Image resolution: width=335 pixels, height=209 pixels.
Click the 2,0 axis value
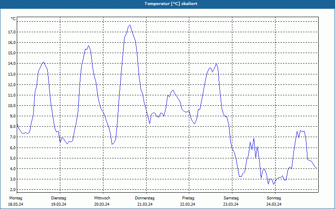tap(13, 190)
